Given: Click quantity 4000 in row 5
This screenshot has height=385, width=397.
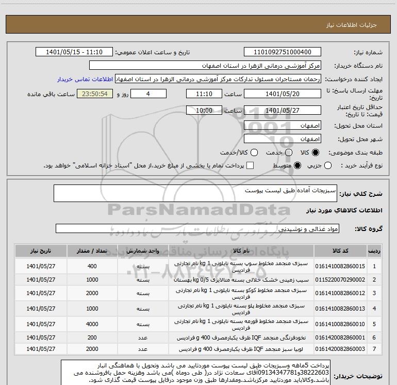Looking at the screenshot, I should (92, 324).
